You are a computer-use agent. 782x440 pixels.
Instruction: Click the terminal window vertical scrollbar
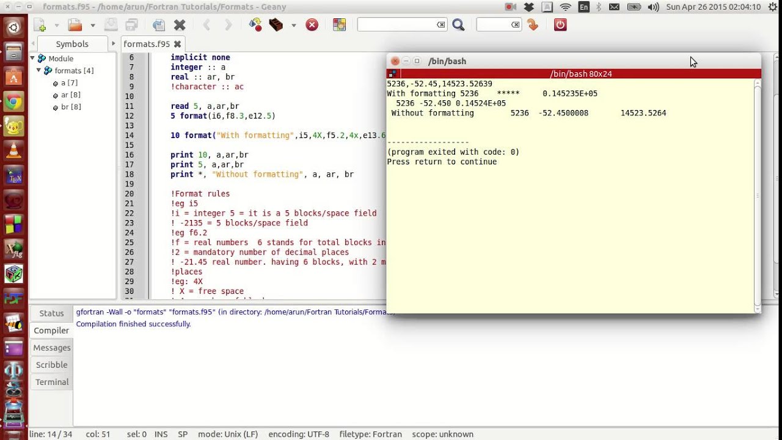pos(758,196)
